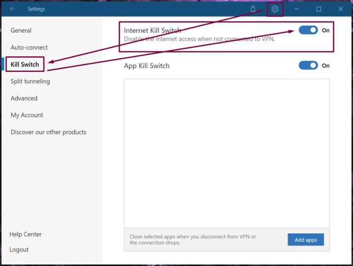Go to My Account page
Screen dimensions: 353x266
pos(27,116)
